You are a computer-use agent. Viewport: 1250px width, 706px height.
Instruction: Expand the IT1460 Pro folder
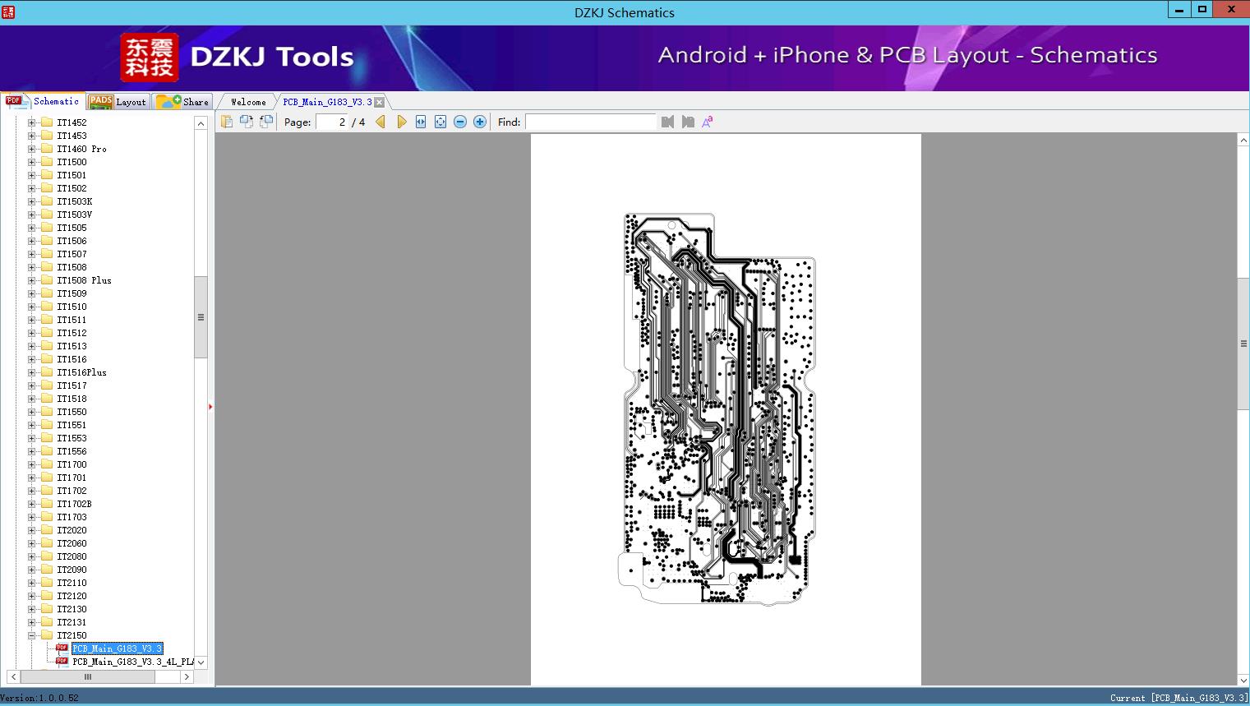[x=31, y=149]
